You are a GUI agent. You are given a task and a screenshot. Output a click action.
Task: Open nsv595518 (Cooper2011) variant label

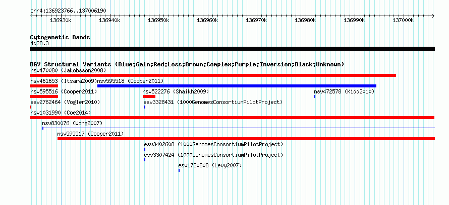click(130, 81)
